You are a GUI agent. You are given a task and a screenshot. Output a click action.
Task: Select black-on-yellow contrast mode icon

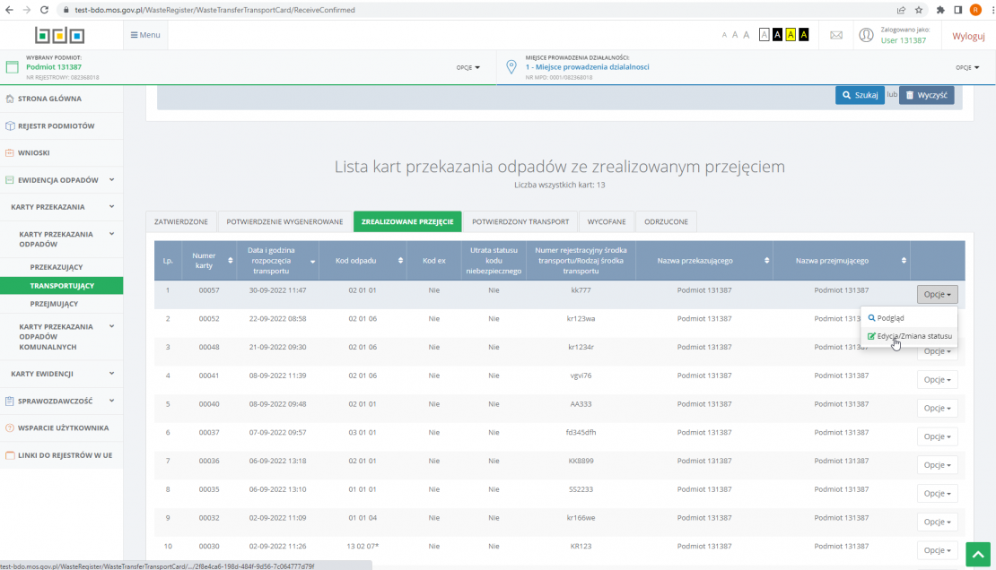click(790, 35)
